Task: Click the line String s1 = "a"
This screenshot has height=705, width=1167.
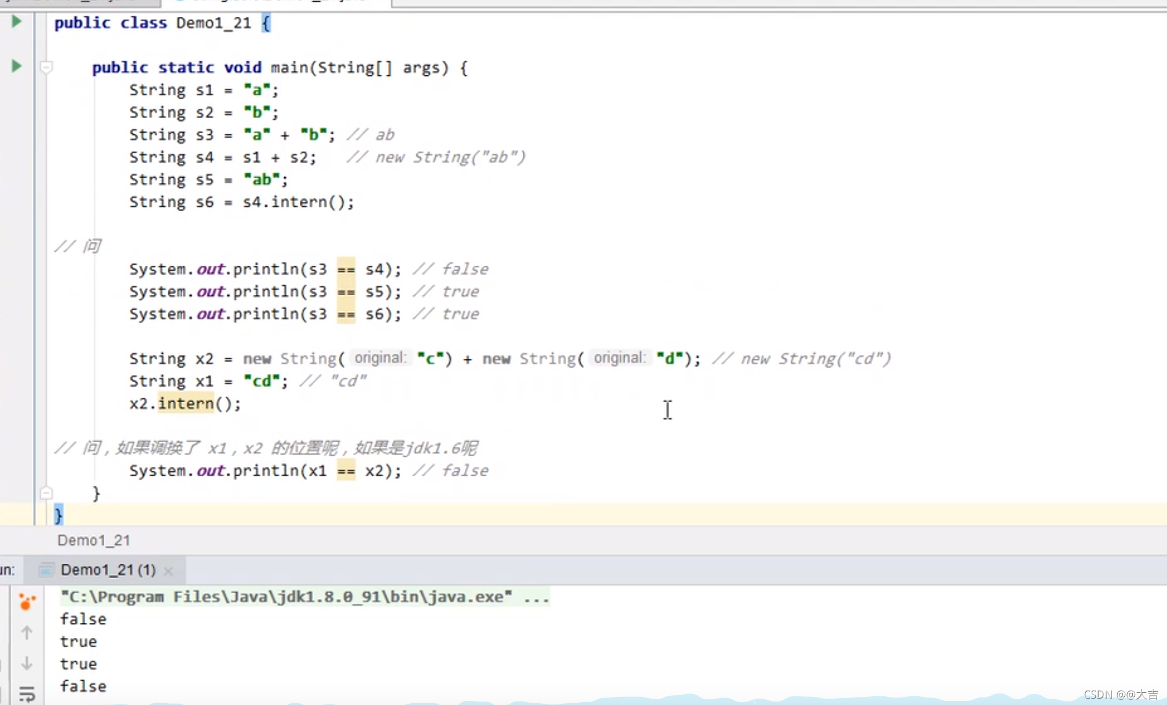Action: 204,90
